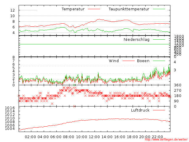Click the 12:00 time axis label

tap(94, 137)
